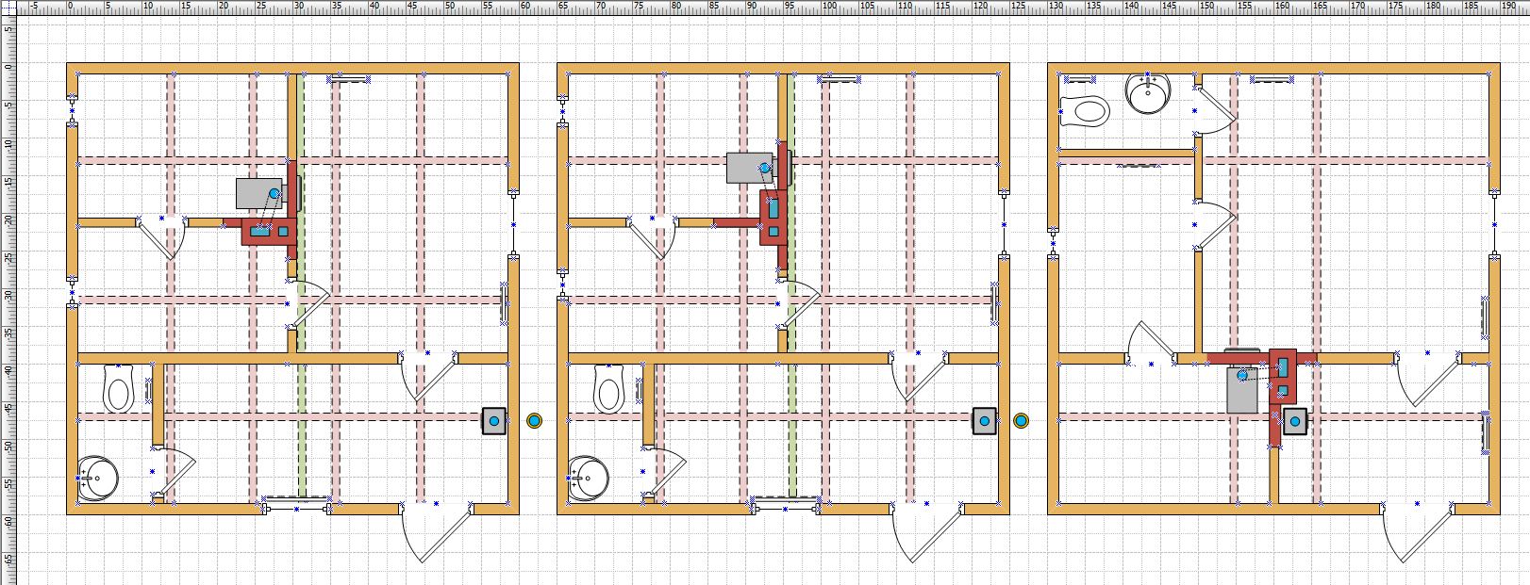Click the orange circle between middle and right plans
This screenshot has width=1530, height=585.
(x=1021, y=420)
